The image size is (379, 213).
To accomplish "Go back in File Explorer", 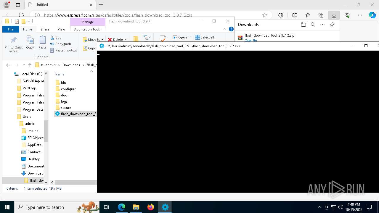I will click(8, 65).
